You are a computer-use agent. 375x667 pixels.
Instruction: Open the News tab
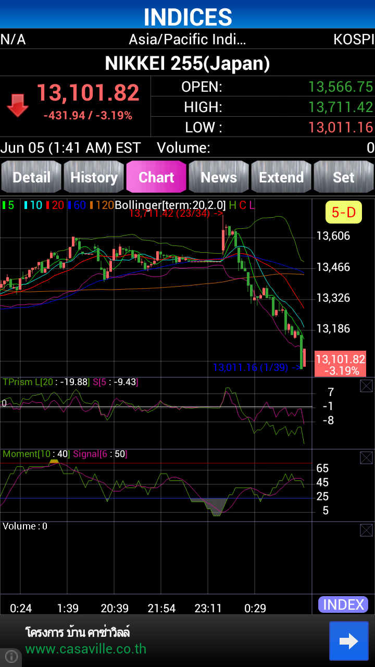pos(219,177)
